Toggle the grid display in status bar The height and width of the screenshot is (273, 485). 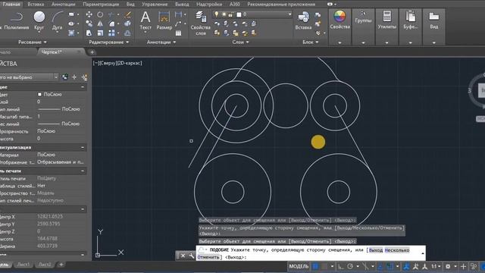(x=315, y=266)
